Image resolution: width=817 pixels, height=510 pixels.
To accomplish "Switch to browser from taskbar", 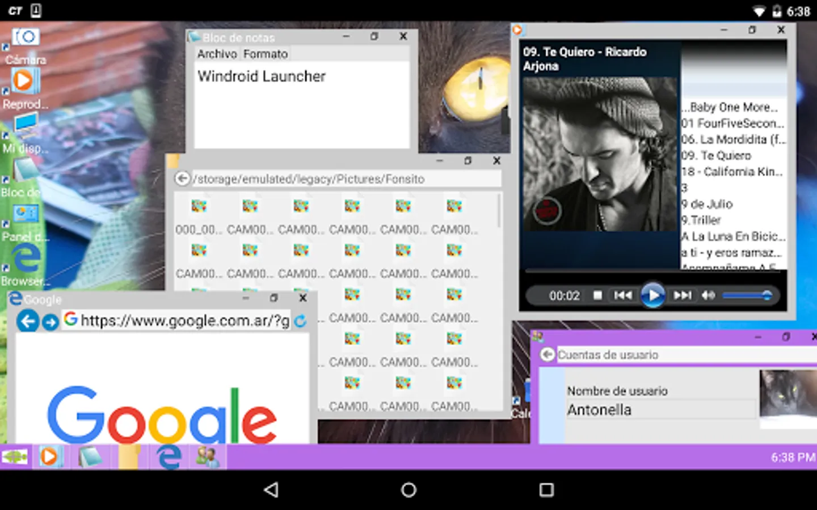I will click(169, 457).
